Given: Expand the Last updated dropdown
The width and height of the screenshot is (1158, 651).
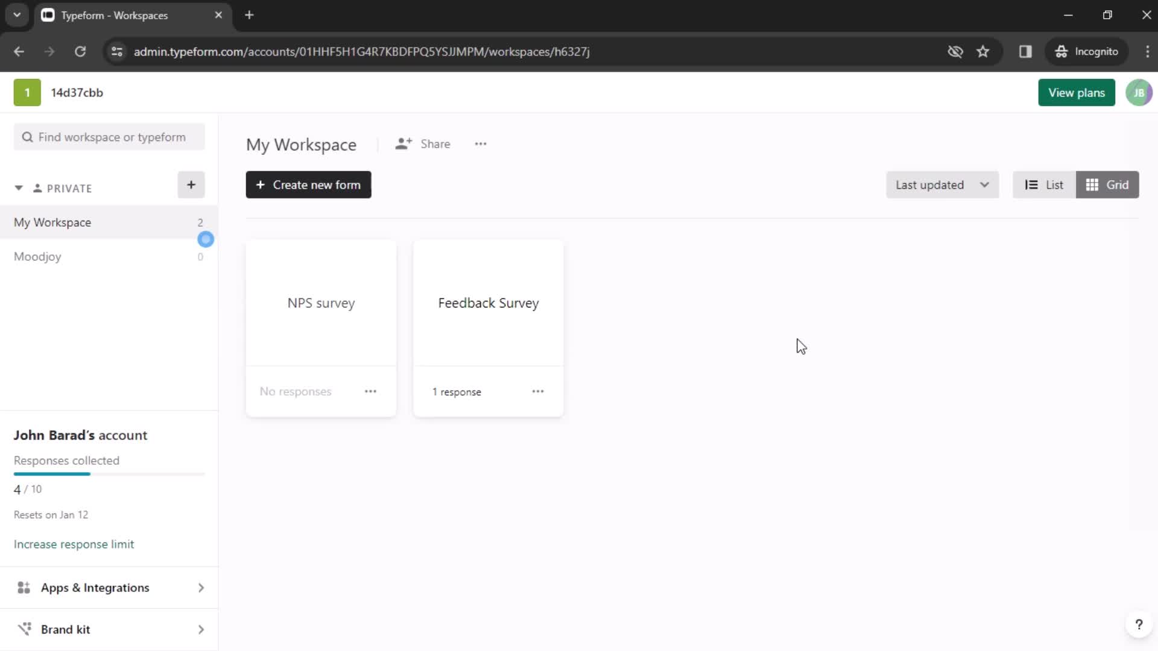Looking at the screenshot, I should coord(941,184).
